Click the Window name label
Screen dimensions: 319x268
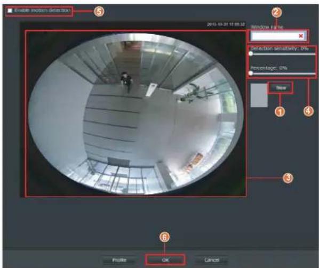coord(267,27)
